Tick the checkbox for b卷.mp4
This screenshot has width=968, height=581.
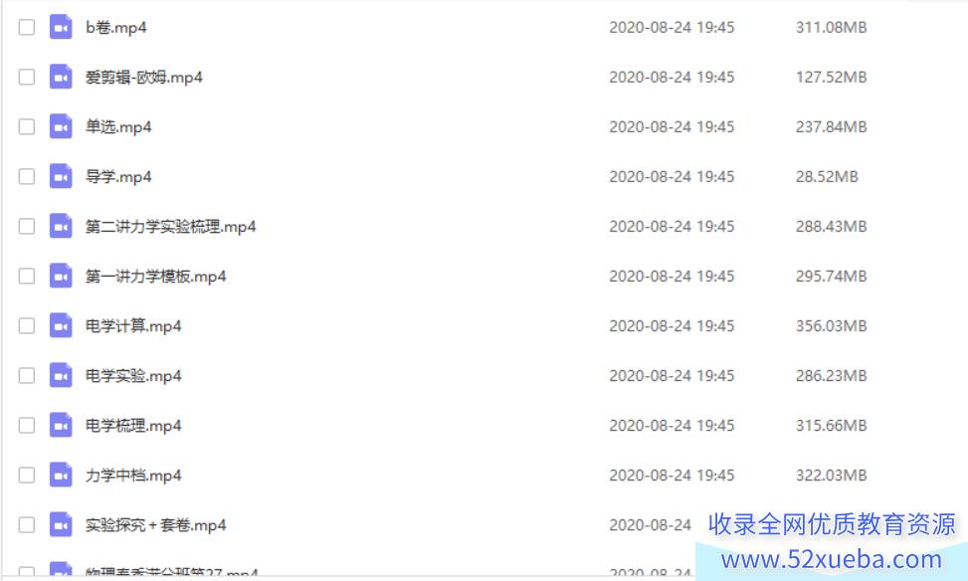point(27,27)
